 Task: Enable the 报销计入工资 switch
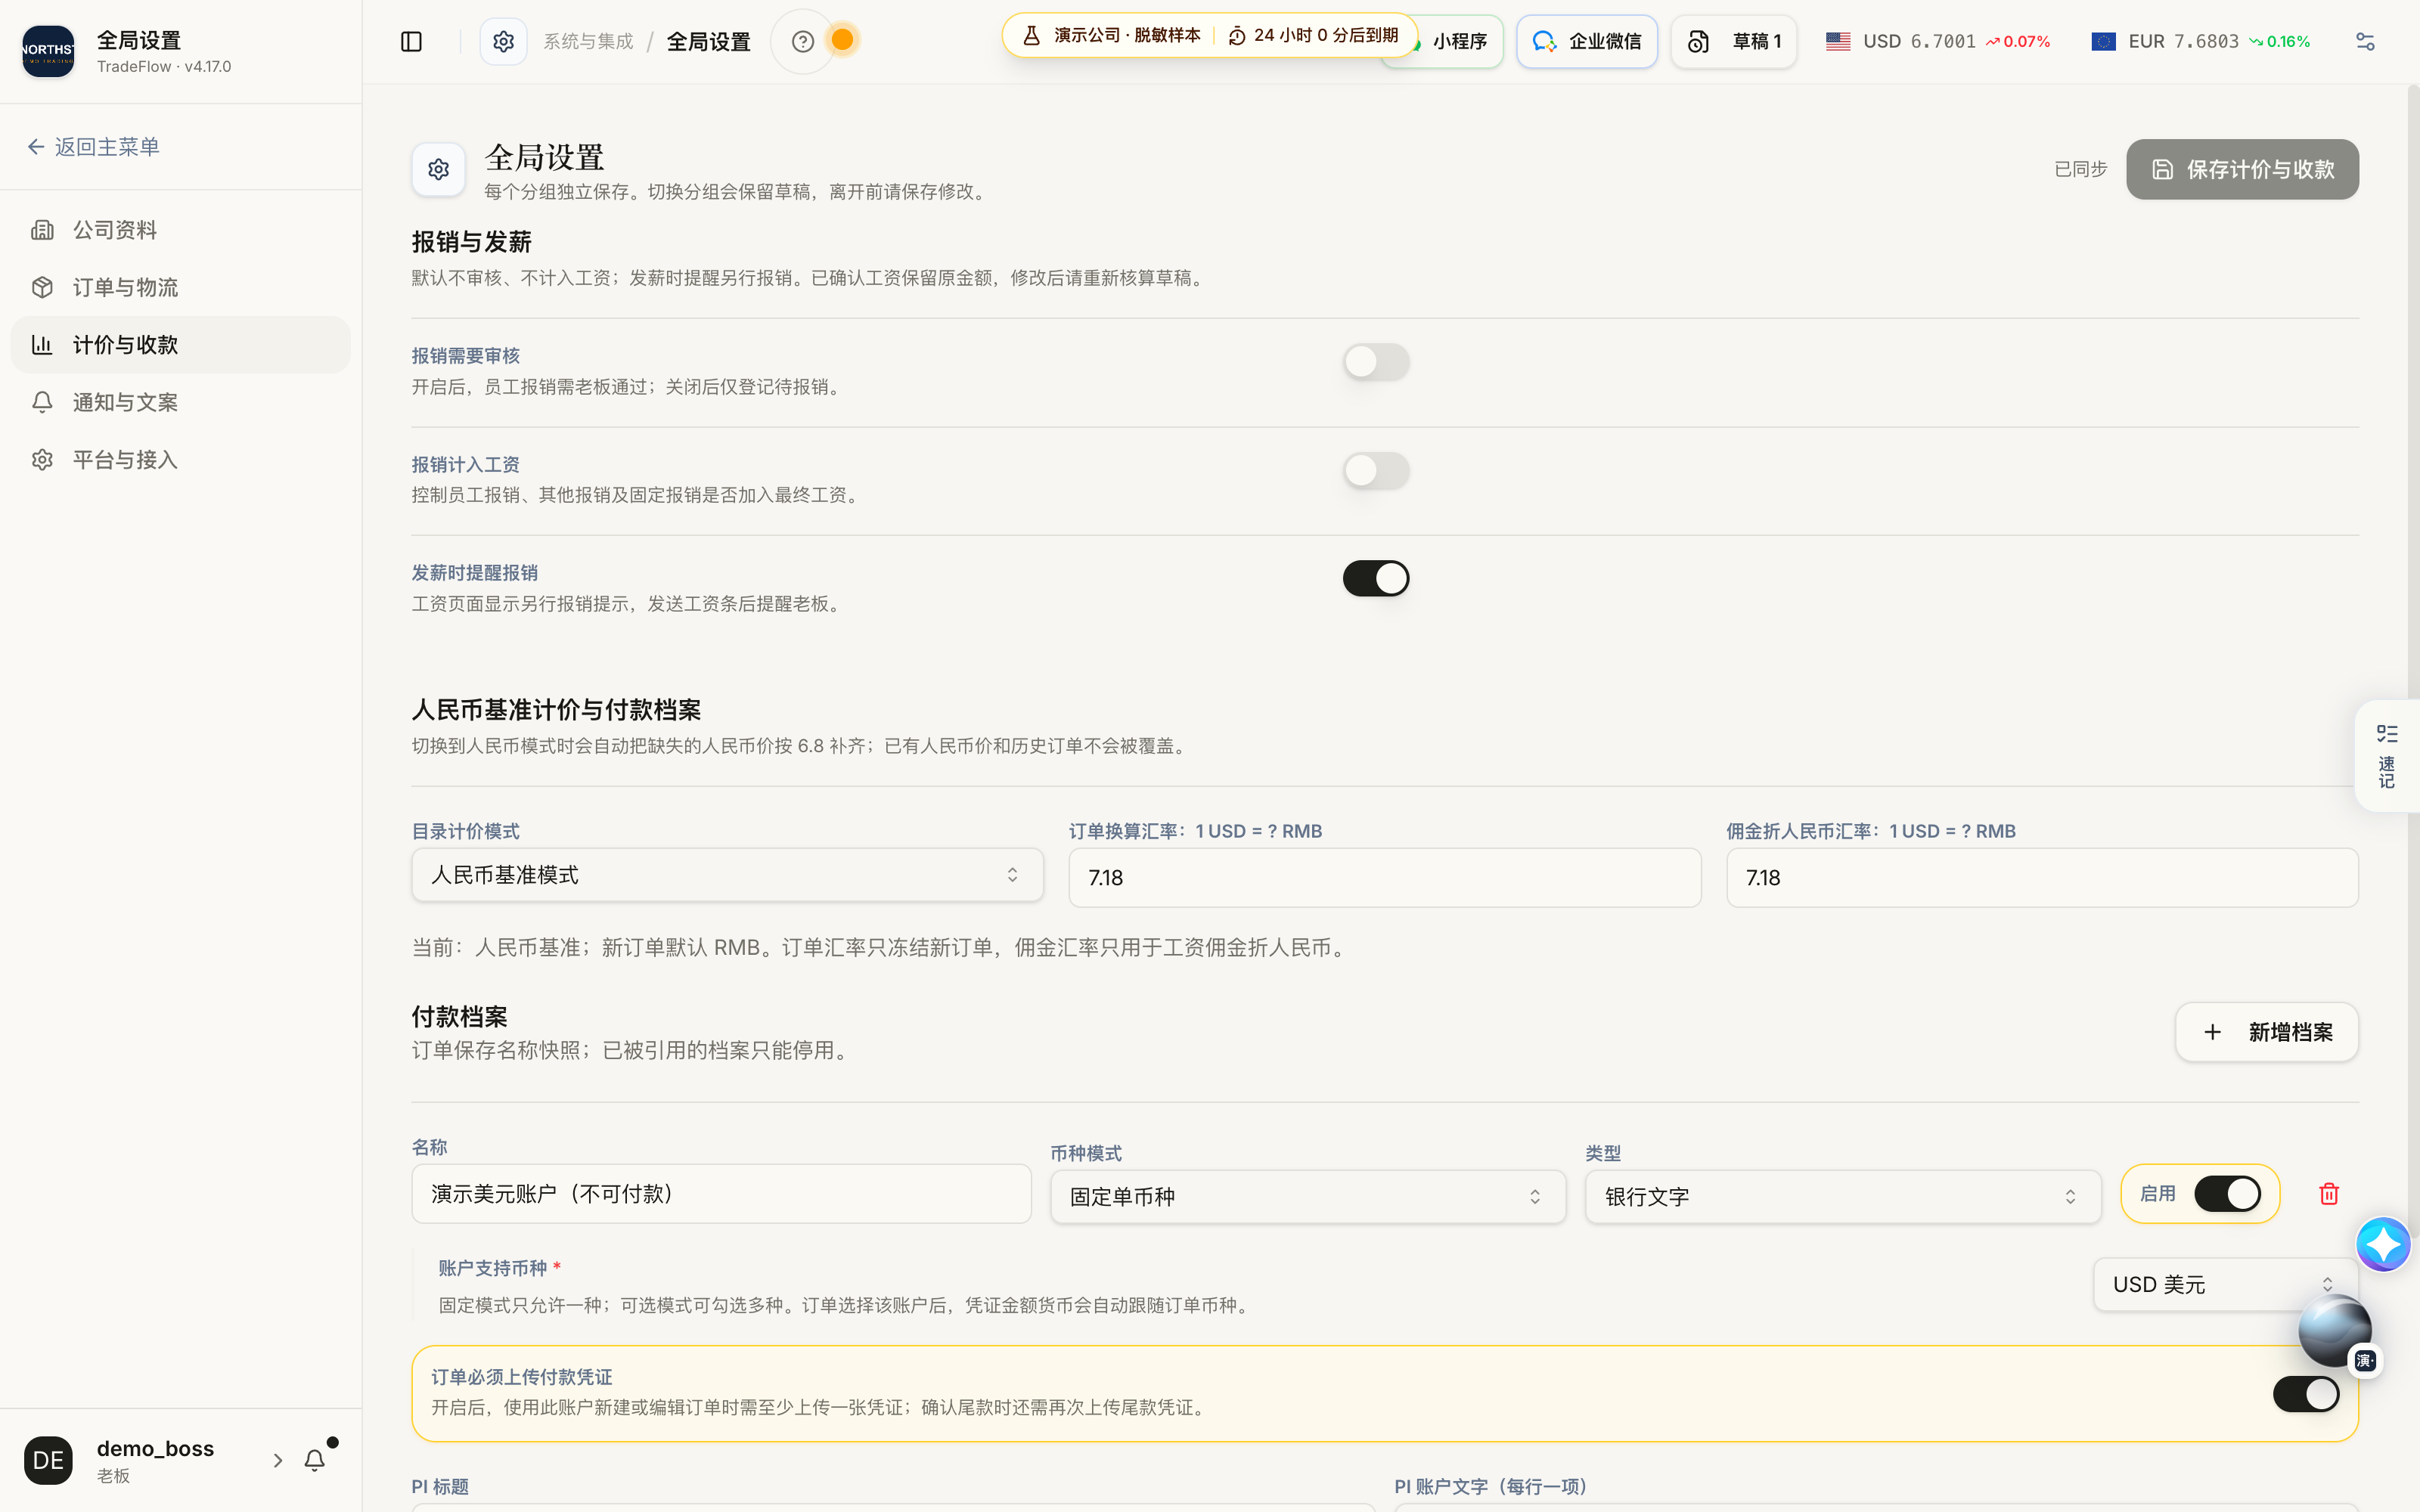coord(1376,470)
